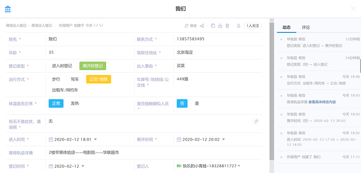Choose 步行 as travel method

[56, 79]
